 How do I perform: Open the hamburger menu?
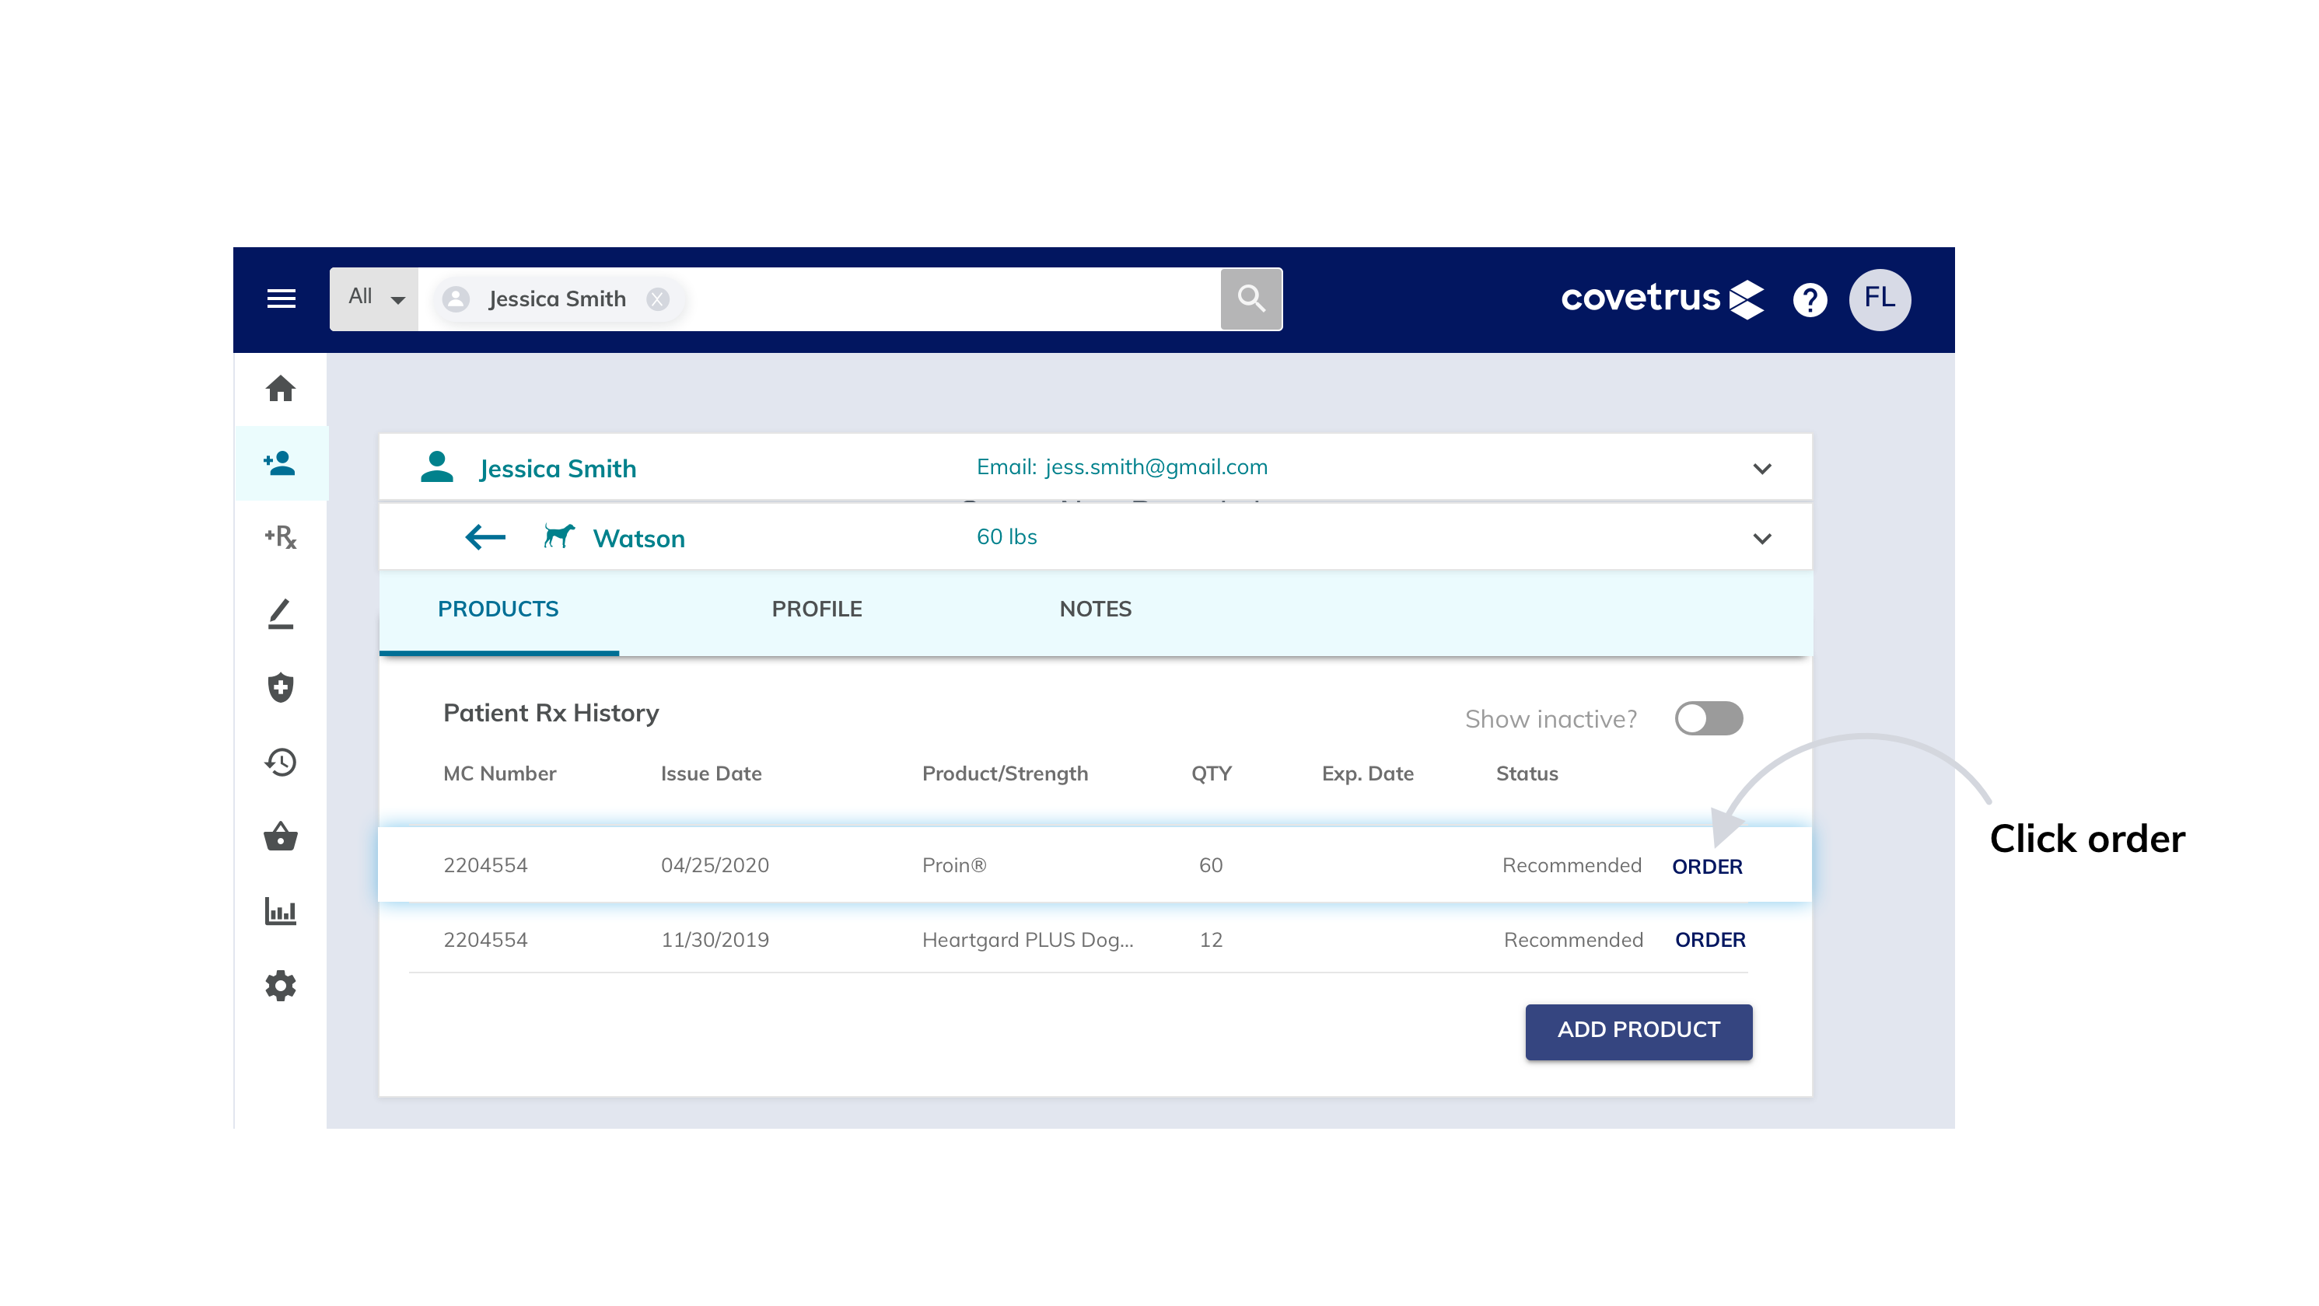click(x=281, y=298)
